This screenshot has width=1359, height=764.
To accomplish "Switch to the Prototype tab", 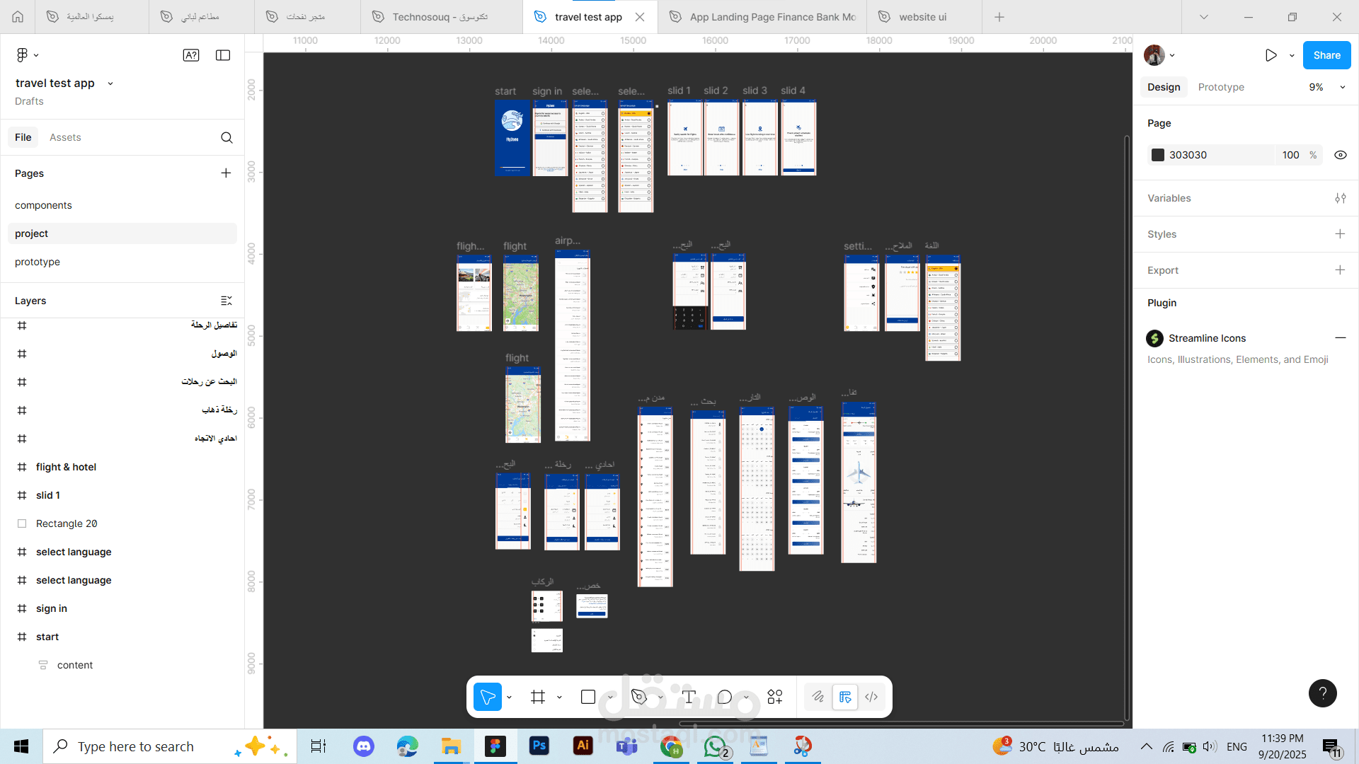I will click(1220, 87).
